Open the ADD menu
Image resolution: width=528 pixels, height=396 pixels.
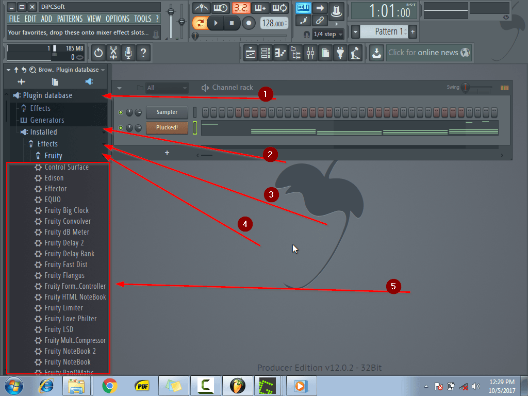tap(46, 19)
